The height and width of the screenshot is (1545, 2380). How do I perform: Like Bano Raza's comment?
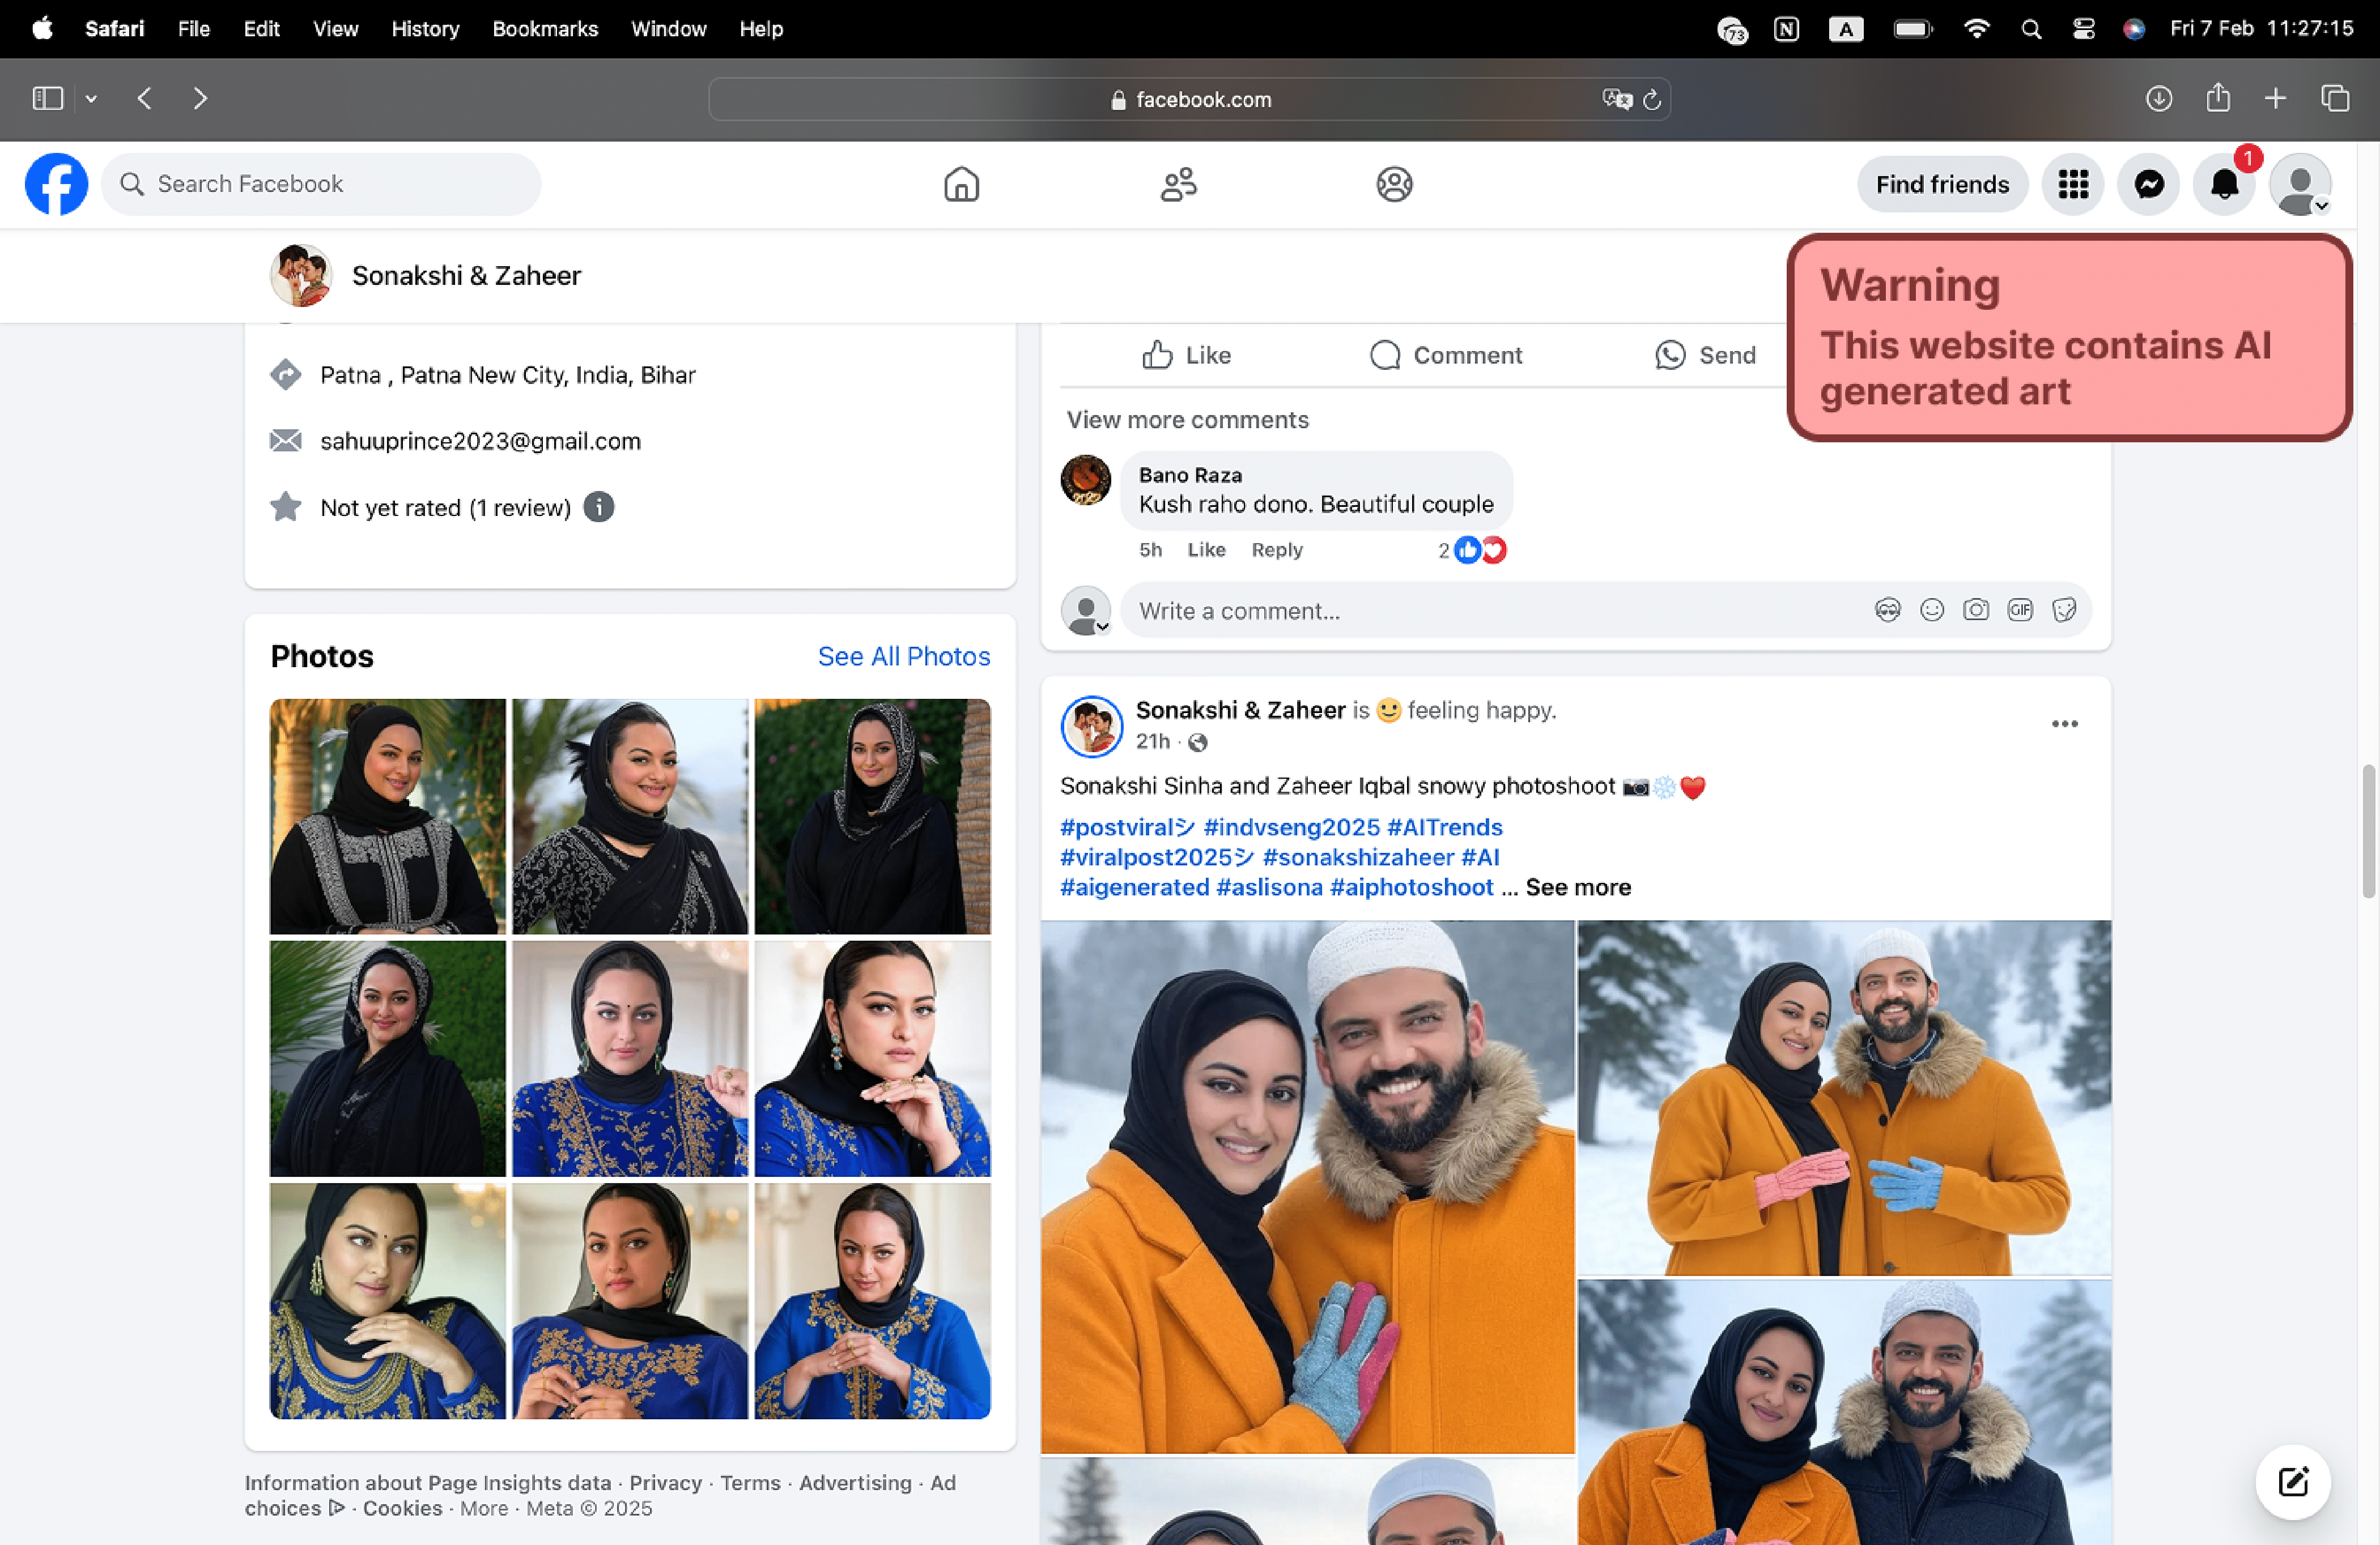1205,550
